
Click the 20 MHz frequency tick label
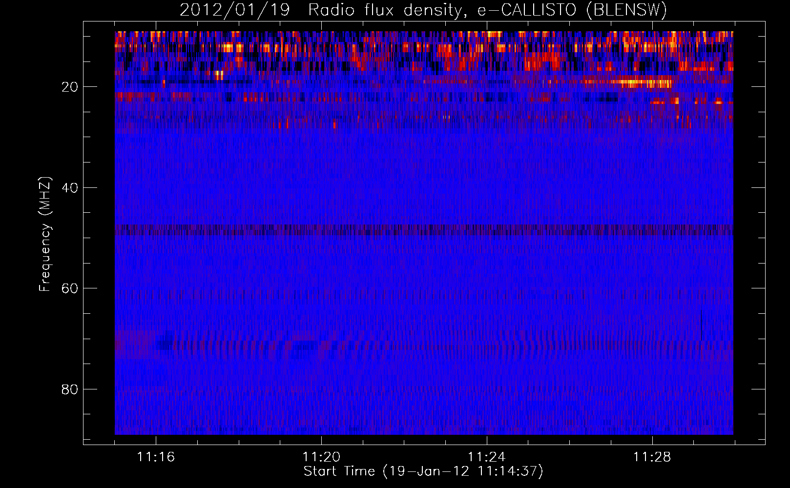point(70,87)
